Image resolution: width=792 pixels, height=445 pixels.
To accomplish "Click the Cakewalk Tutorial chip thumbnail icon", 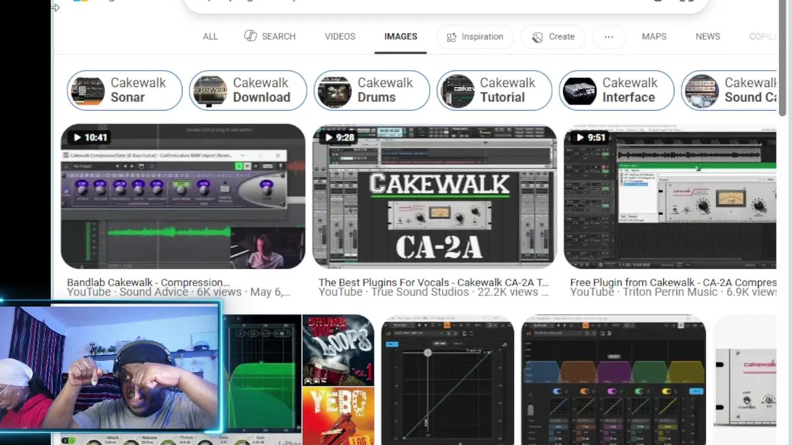I will point(457,91).
